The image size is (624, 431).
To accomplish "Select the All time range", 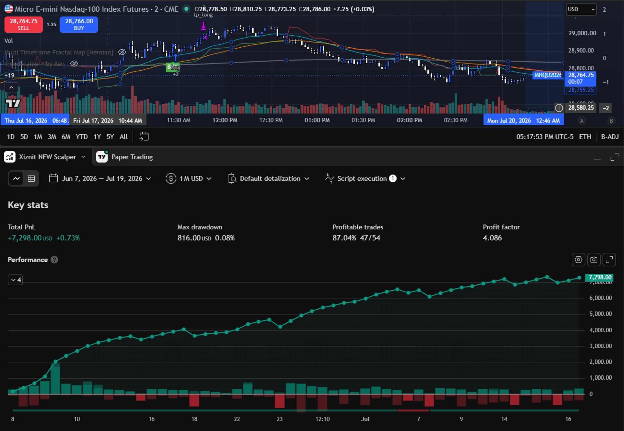I will [123, 137].
